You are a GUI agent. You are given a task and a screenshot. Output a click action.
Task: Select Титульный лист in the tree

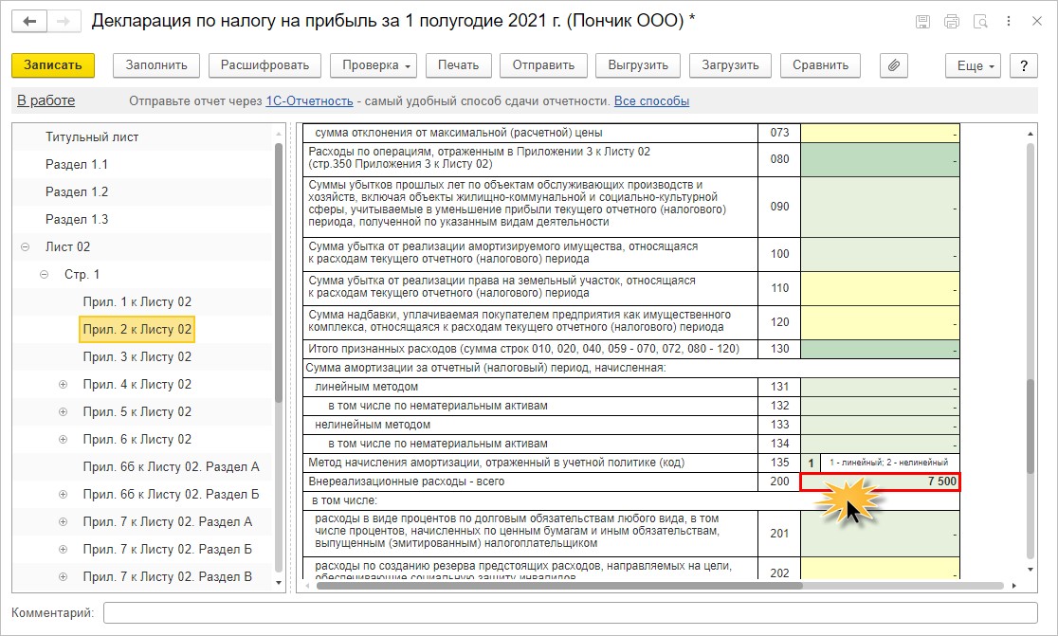tap(92, 136)
